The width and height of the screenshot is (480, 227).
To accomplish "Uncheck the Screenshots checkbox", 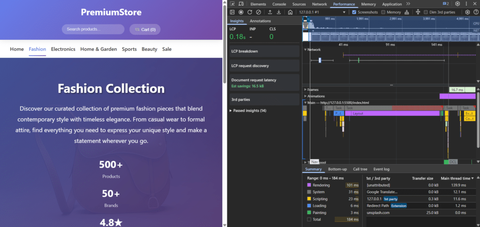I will [354, 12].
